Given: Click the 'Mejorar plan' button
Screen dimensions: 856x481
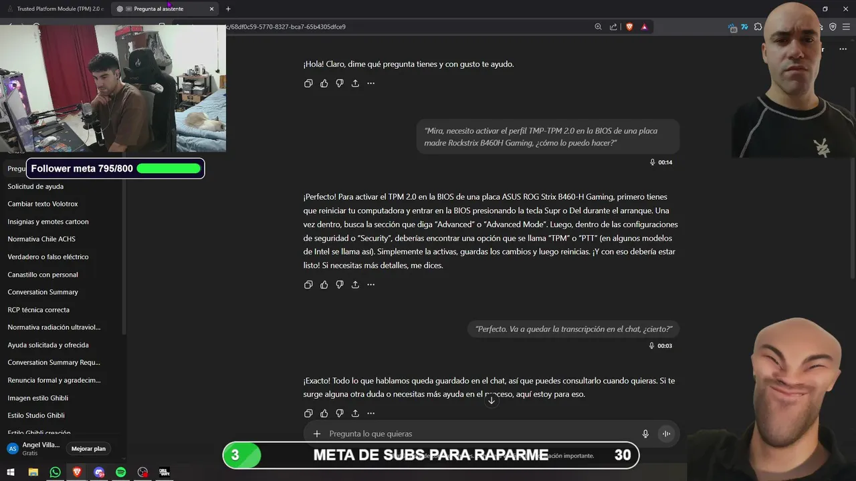Looking at the screenshot, I should pos(89,449).
